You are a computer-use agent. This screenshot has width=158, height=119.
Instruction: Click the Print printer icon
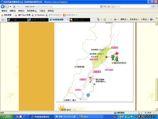tap(115, 19)
